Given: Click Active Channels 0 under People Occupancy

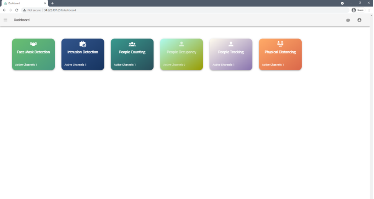Looking at the screenshot, I should 174,65.
